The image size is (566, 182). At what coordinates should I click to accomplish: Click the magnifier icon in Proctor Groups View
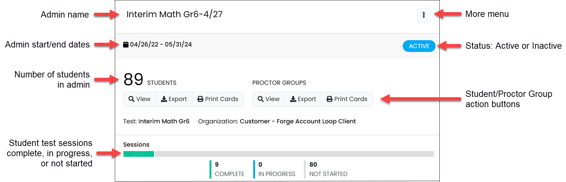point(261,99)
